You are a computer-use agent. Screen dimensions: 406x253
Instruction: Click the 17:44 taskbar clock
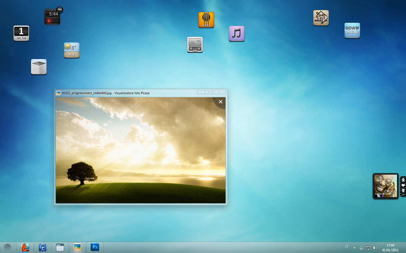(x=390, y=248)
